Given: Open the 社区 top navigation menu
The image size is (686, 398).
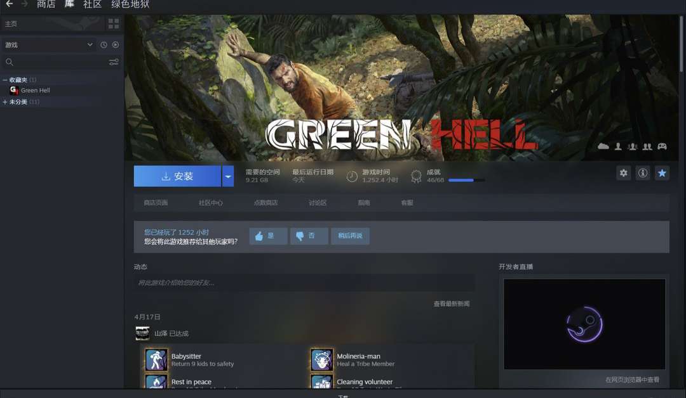Looking at the screenshot, I should 92,4.
